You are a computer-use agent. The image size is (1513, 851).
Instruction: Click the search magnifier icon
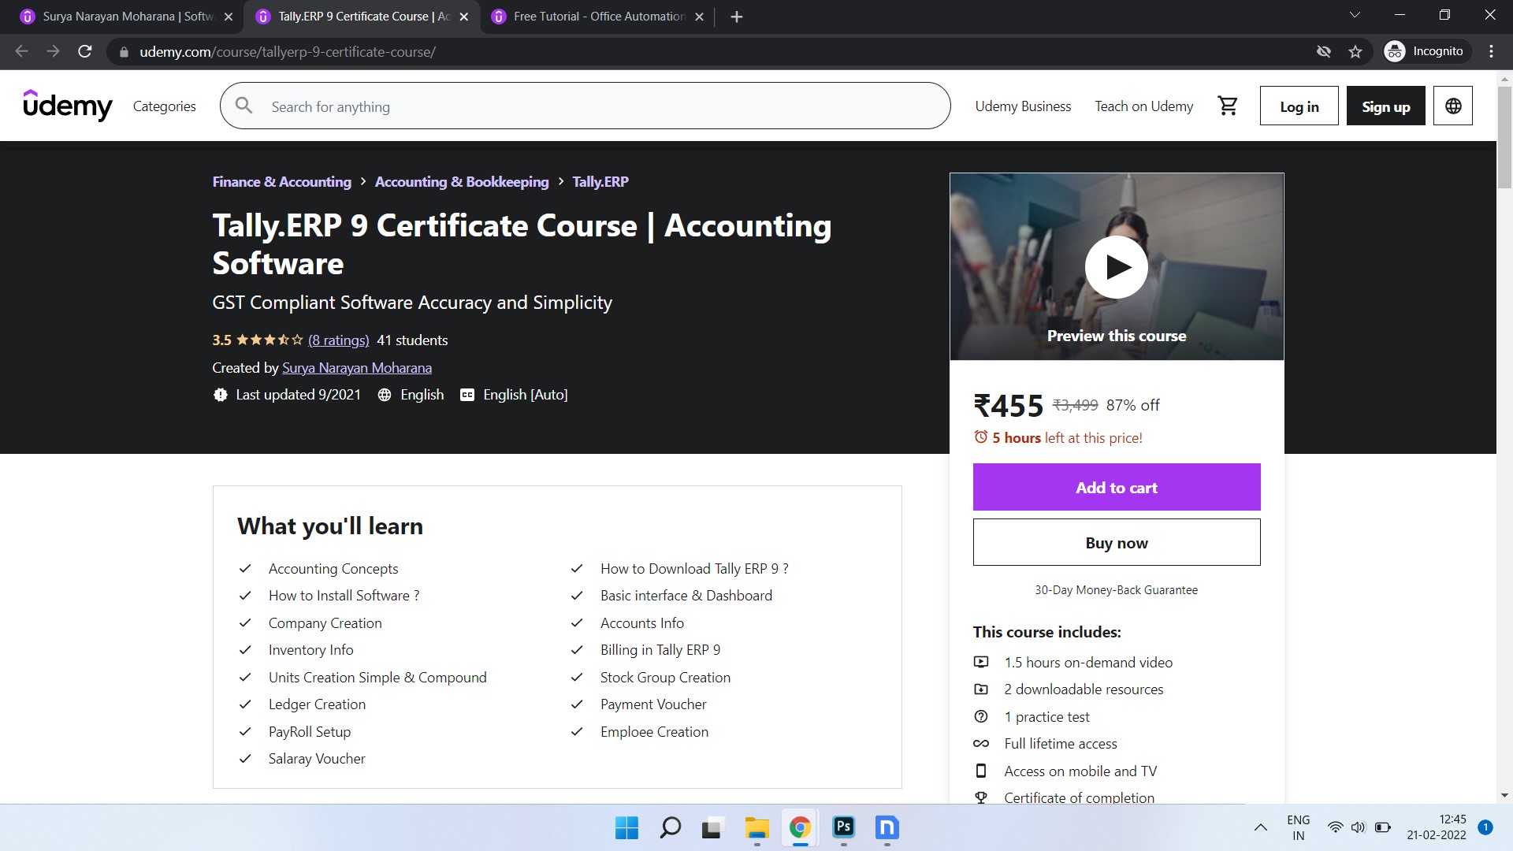click(244, 106)
